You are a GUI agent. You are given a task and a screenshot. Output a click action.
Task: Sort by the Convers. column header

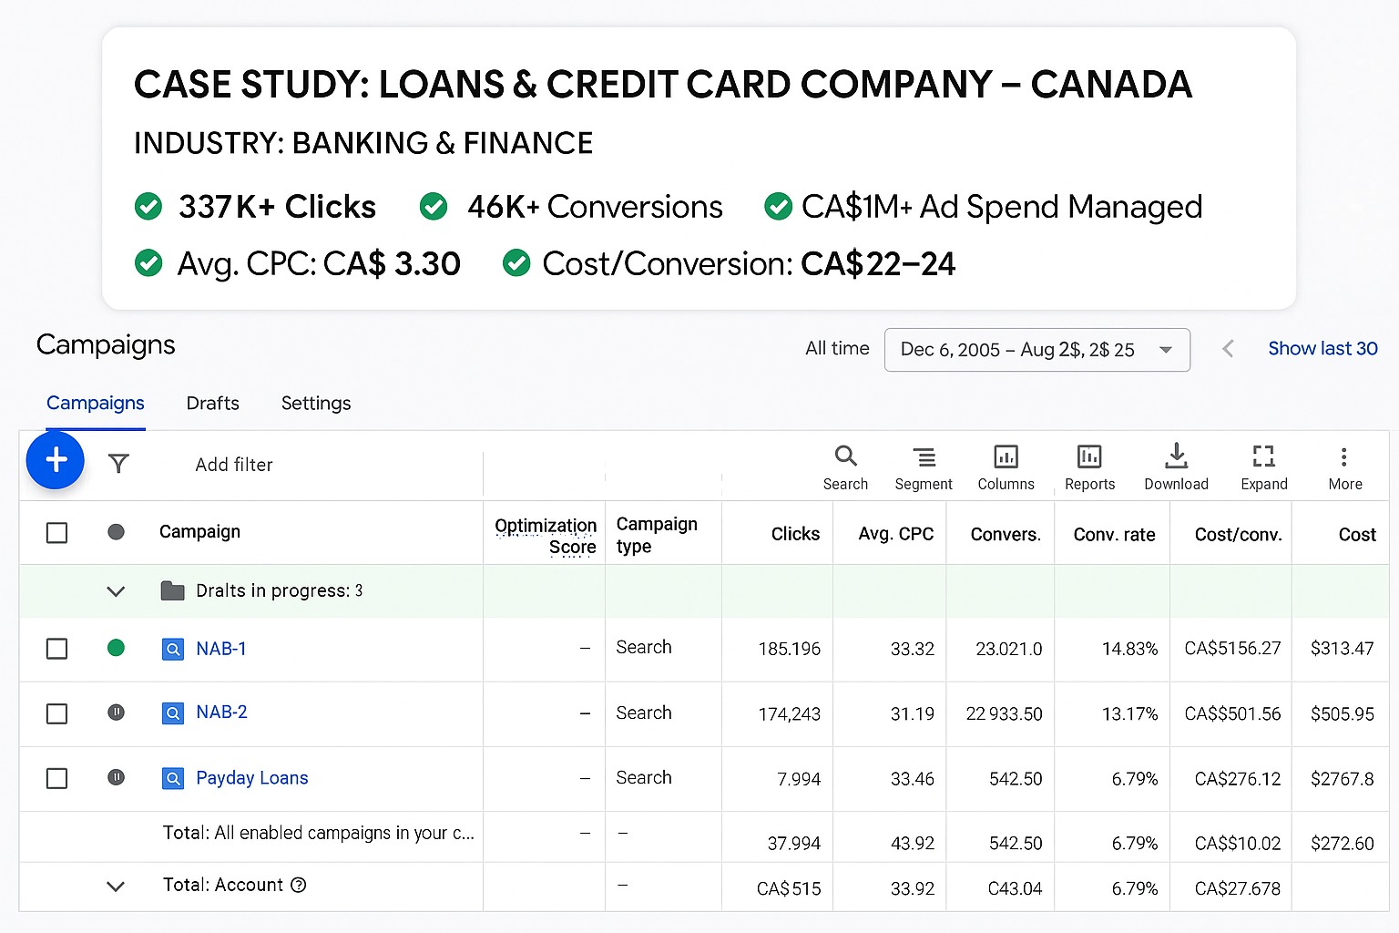click(1006, 534)
